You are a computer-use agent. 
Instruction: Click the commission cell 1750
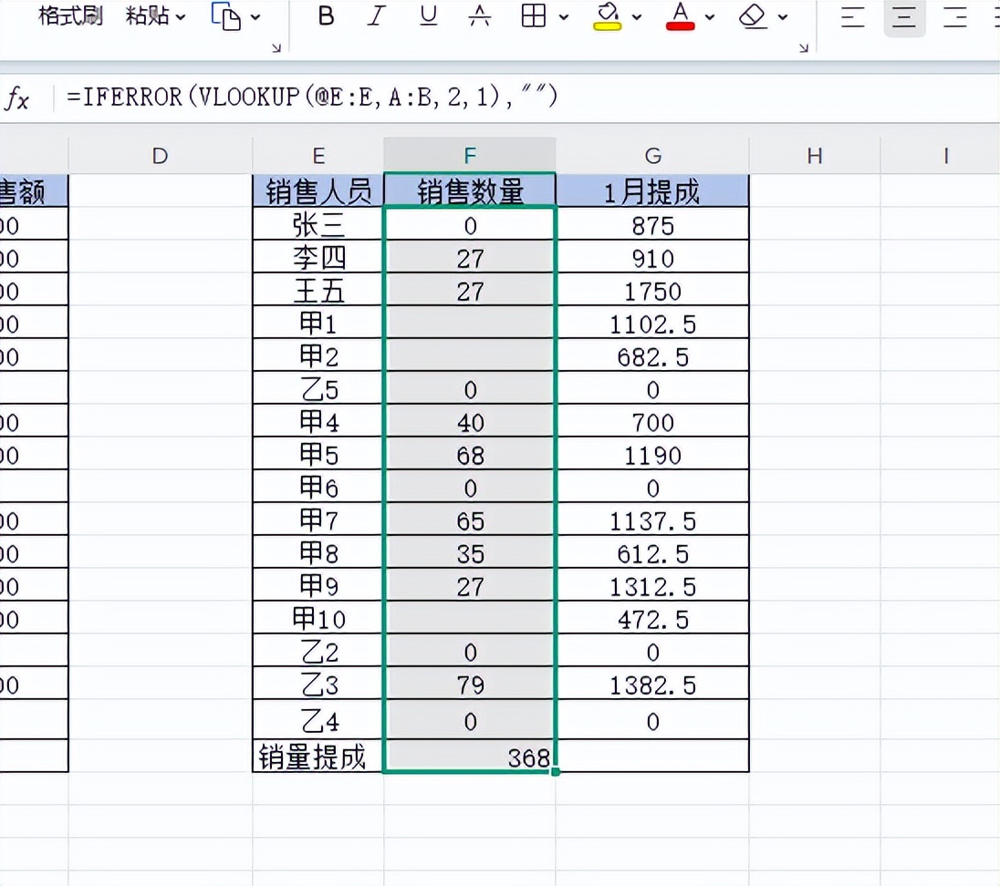652,290
